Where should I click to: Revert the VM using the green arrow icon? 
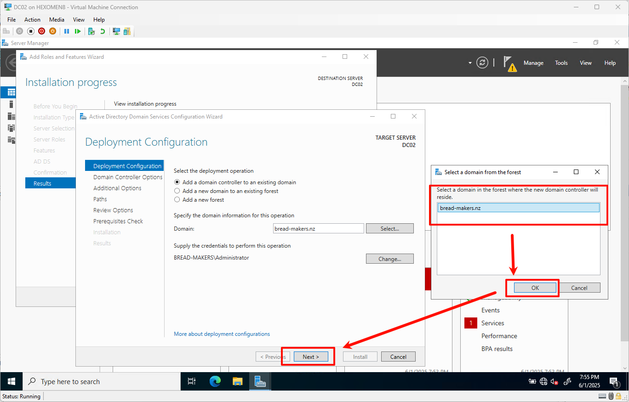[103, 31]
